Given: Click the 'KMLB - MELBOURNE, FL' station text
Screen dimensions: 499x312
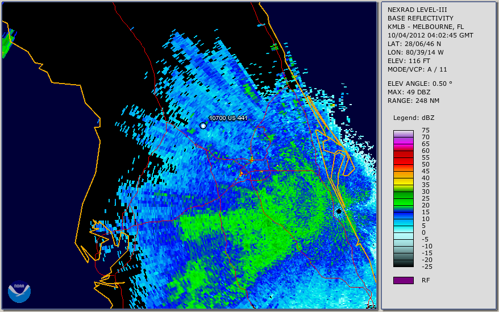Looking at the screenshot, I should coord(426,27).
